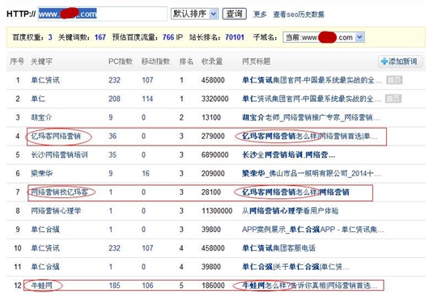The image size is (446, 300).
Task: Open page title 单仁资讯集团客服电话
Action: pyautogui.click(x=278, y=248)
